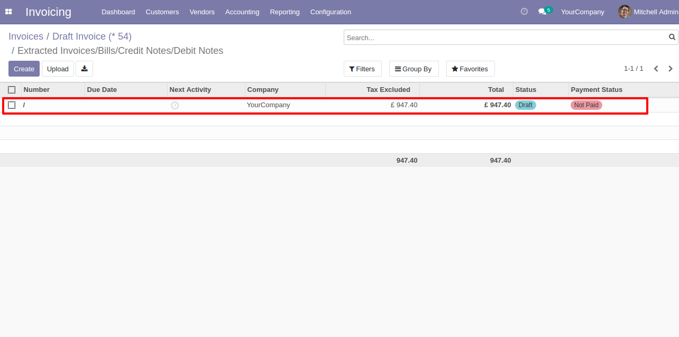Sort by the Next Activity column header
The width and height of the screenshot is (679, 337).
coord(206,90)
